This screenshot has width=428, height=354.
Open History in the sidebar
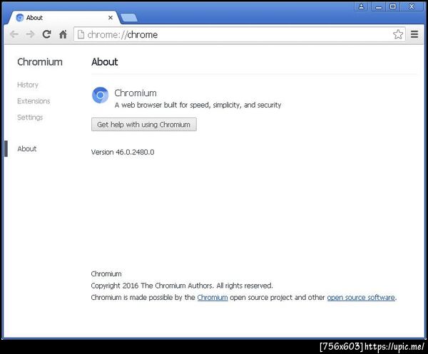click(28, 85)
